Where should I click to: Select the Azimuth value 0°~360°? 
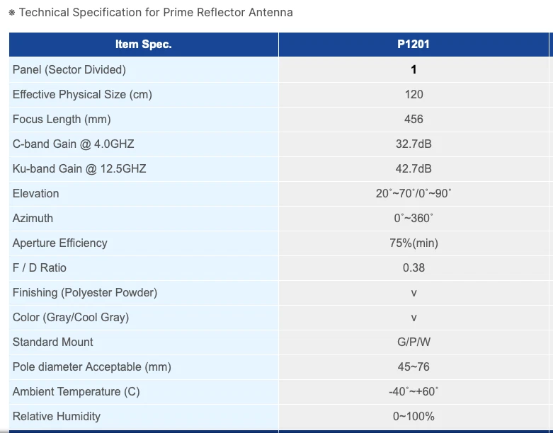coord(414,218)
